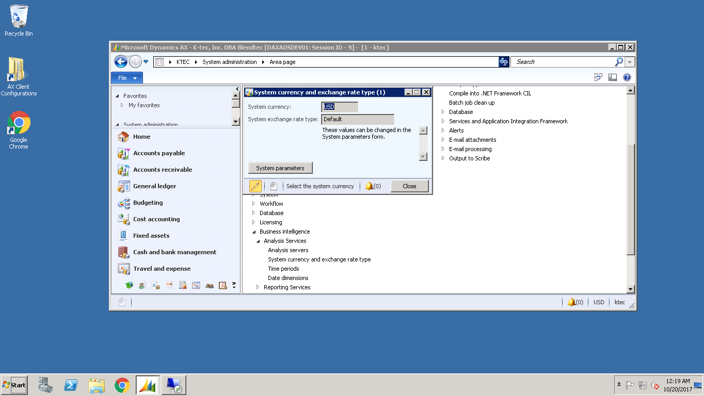Open AX Client Configurations desktop folder

coord(19,76)
